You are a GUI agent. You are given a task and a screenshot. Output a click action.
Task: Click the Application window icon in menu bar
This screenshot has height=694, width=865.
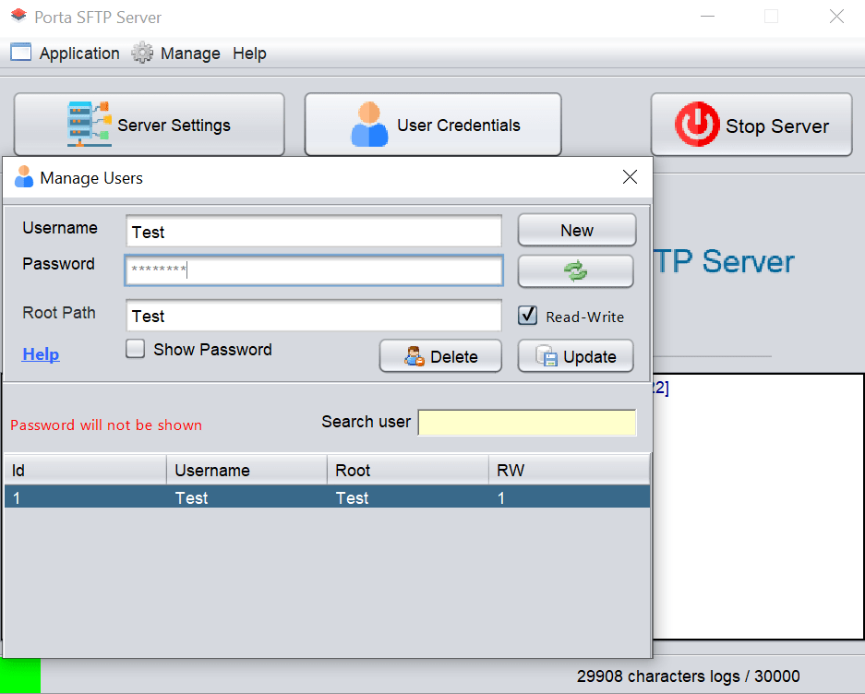coord(21,53)
